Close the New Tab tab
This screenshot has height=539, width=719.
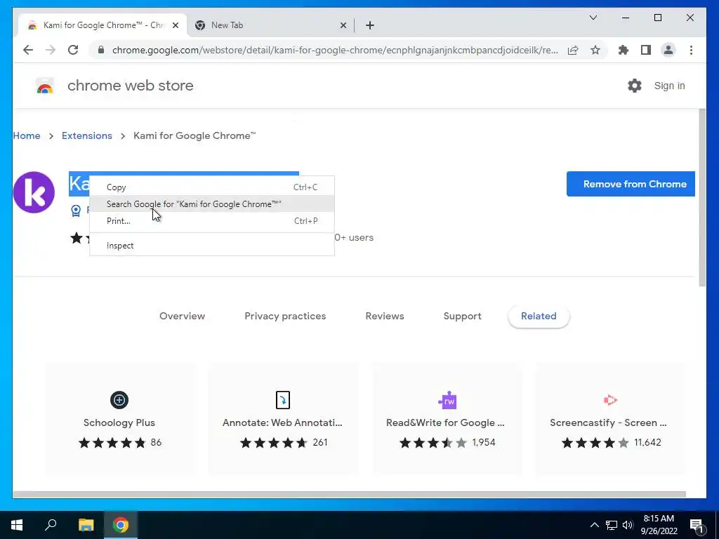343,25
